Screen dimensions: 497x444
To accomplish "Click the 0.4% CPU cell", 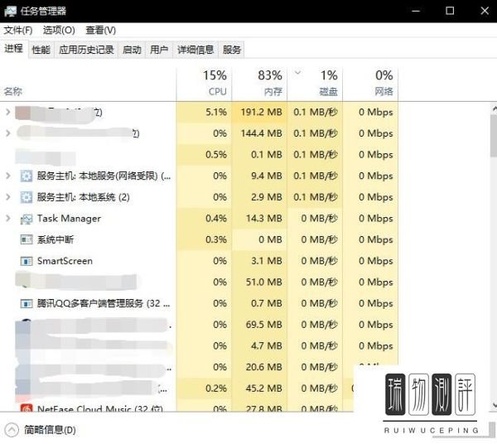I will point(204,218).
